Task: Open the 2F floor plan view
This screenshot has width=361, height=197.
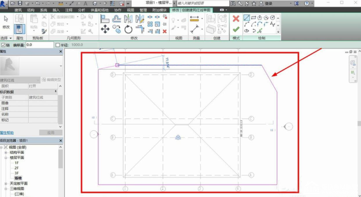Action: coord(16,168)
